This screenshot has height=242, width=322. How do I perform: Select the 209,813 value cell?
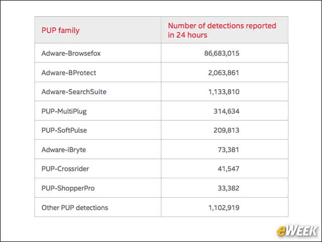click(226, 130)
